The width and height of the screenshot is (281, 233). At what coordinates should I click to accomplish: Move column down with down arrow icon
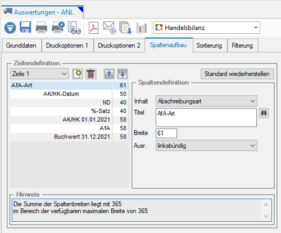pos(123,74)
